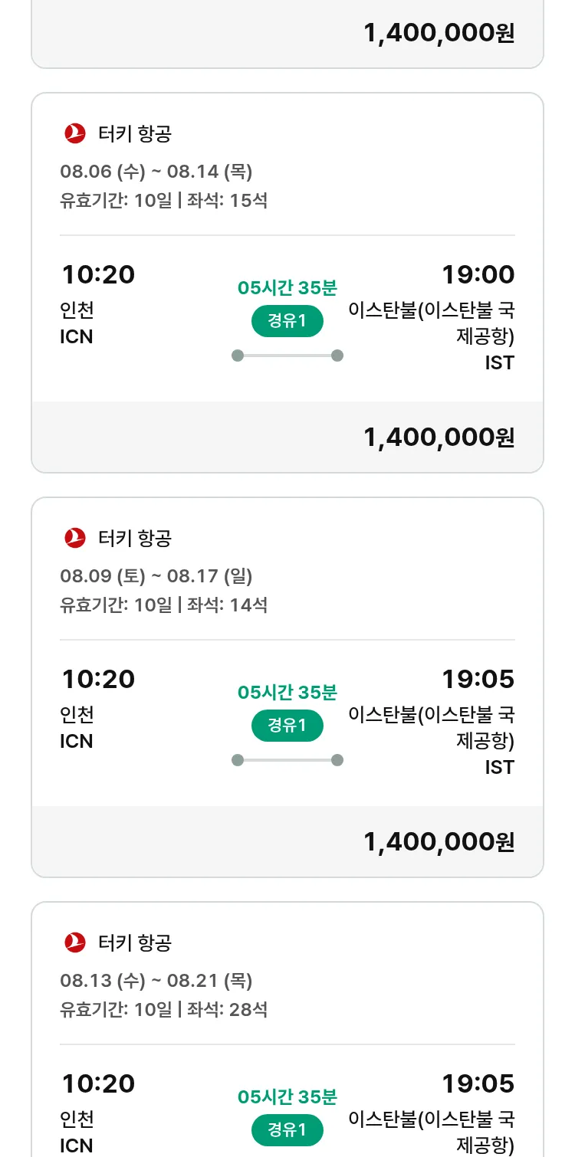Tap route line start dot on 08.06 flight
This screenshot has height=1157, width=575.
click(238, 356)
